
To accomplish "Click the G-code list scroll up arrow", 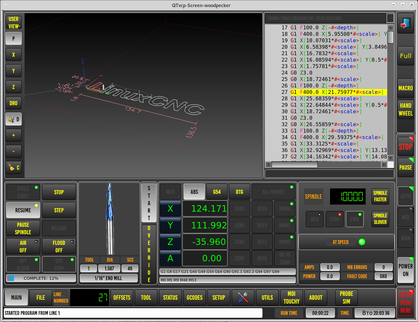I will click(x=391, y=28).
